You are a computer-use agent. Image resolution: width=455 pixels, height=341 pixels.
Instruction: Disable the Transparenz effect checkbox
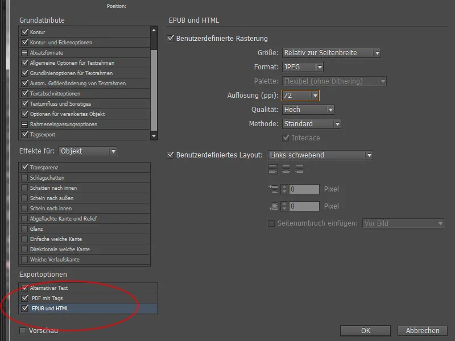tap(25, 167)
